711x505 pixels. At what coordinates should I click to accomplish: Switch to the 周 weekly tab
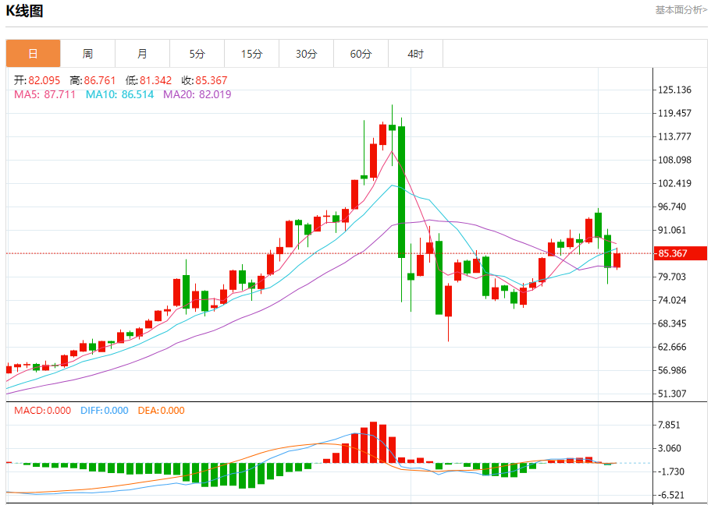tap(87, 54)
